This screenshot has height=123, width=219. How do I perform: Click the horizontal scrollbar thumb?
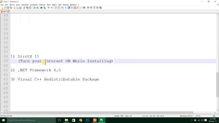98,112
